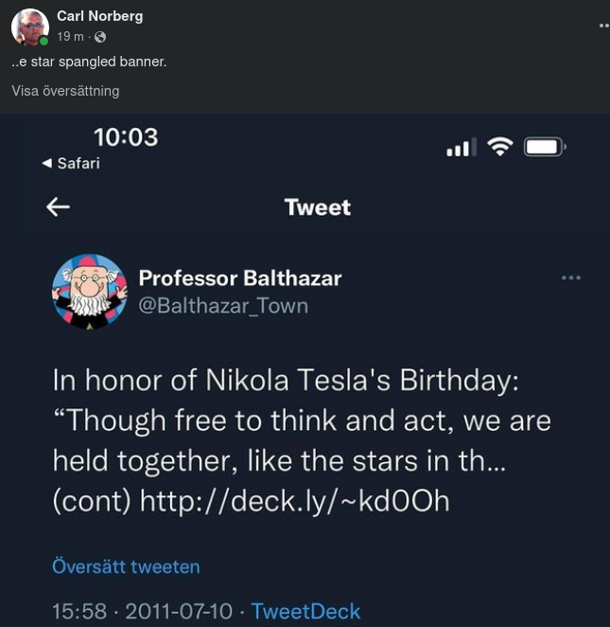This screenshot has width=610, height=627.
Task: Click "Visa översättning" under the post
Action: [x=65, y=91]
